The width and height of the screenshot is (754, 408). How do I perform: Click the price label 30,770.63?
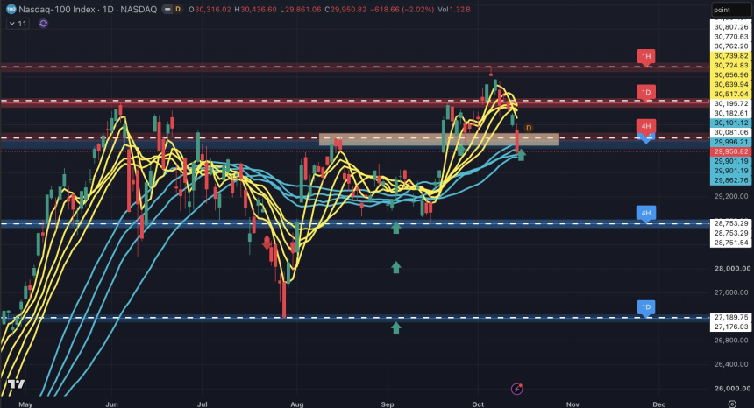pyautogui.click(x=731, y=37)
